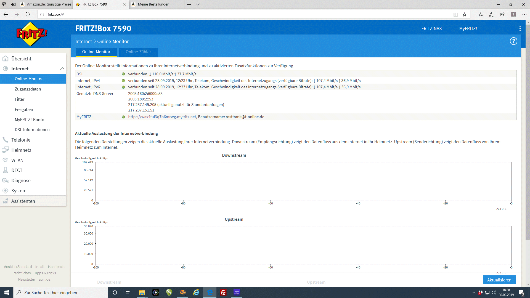
Task: Click the WLAN wifi icon
Action: (5, 160)
